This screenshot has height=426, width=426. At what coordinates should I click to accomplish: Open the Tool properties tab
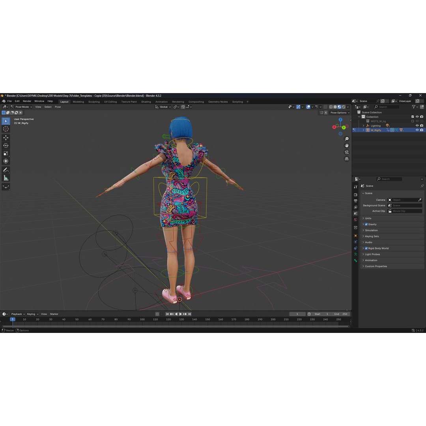(355, 187)
